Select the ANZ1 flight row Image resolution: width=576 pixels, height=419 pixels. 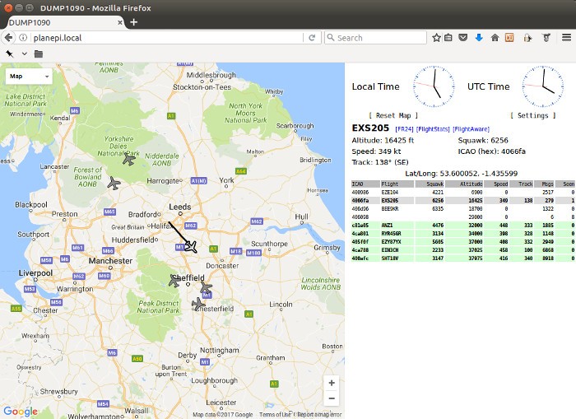pos(463,226)
